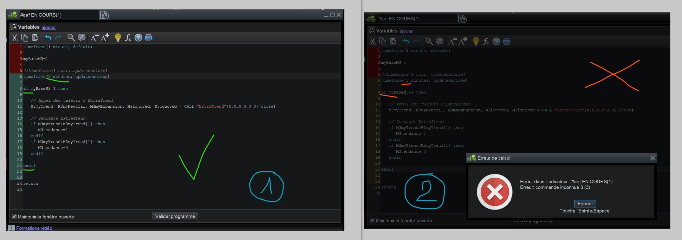The width and height of the screenshot is (682, 240).
Task: Click '// Tendance ExtraTrend' comment in left editor
Action: coord(58,118)
